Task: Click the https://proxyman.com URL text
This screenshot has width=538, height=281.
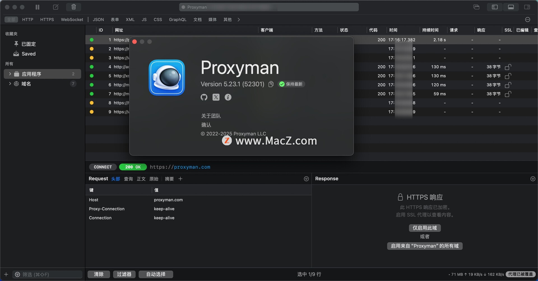Action: click(x=180, y=167)
